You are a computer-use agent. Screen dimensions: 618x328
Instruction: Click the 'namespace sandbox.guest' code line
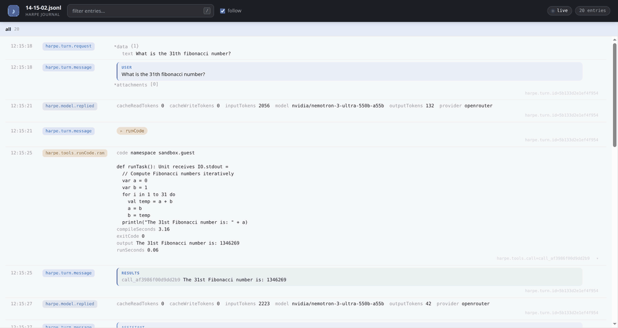(163, 153)
